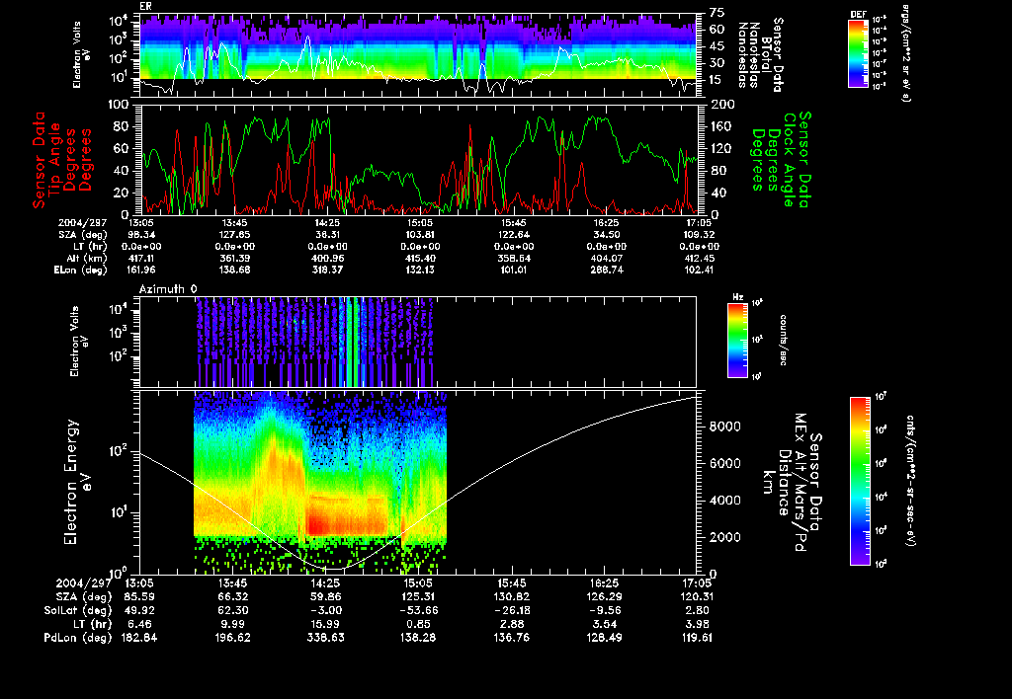This screenshot has width=1012, height=699.
Task: Click the altitude value '358.64'
Action: [513, 259]
